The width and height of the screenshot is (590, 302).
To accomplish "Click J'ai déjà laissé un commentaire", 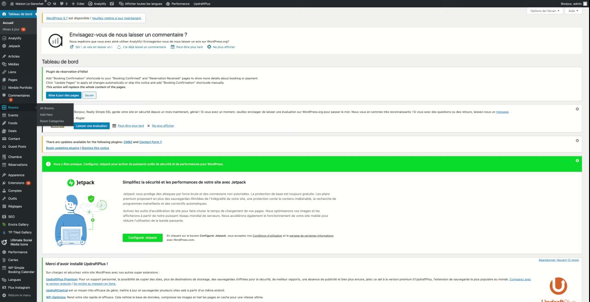I will 142,47.
